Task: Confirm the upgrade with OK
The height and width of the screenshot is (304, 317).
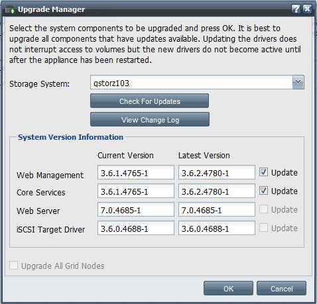Action: (x=228, y=288)
